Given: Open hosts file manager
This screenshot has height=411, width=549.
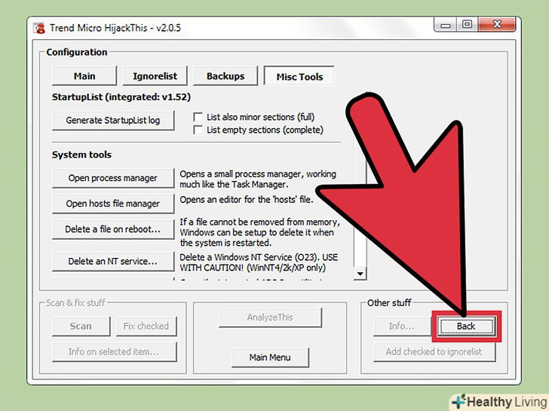Looking at the screenshot, I should coord(113,204).
